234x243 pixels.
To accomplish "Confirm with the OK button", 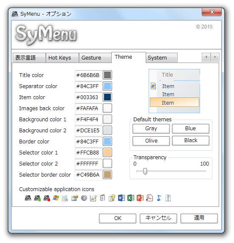I will (118, 218).
